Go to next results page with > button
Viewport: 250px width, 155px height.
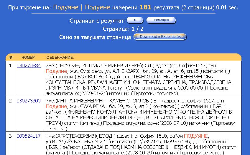[135, 20]
